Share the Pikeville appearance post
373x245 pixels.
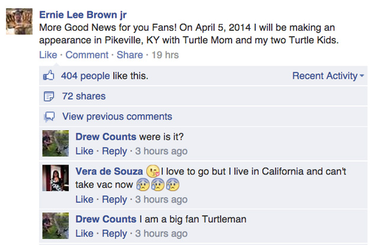point(130,55)
